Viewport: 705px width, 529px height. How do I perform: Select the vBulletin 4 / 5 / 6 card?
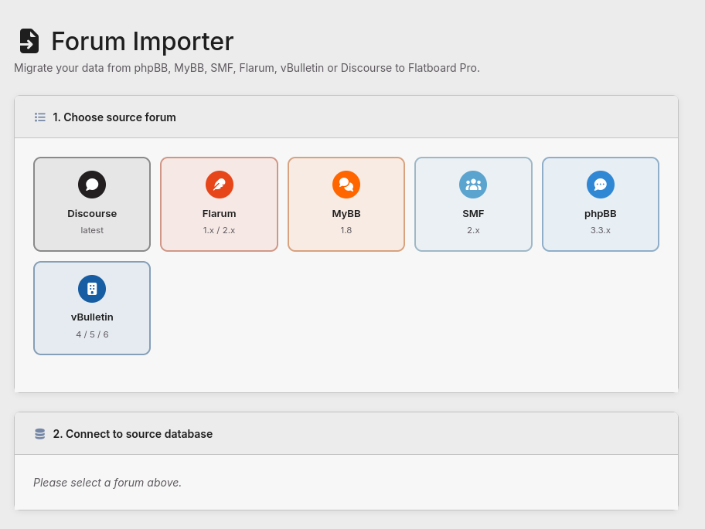tap(92, 307)
